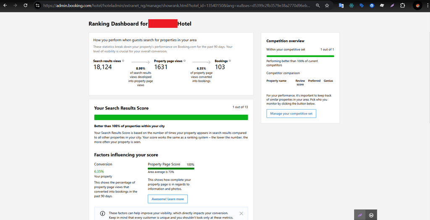Open the Extensions puzzle-piece menu
The width and height of the screenshot is (430, 220).
point(402,5)
